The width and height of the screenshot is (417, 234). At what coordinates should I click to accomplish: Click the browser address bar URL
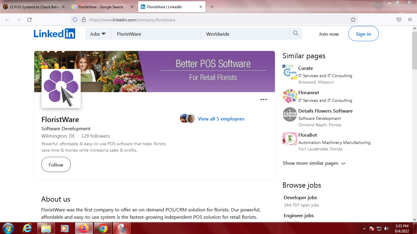tap(132, 20)
